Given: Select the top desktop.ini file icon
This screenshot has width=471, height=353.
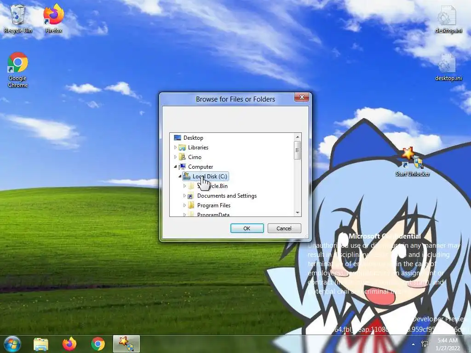Looking at the screenshot, I should (448, 19).
